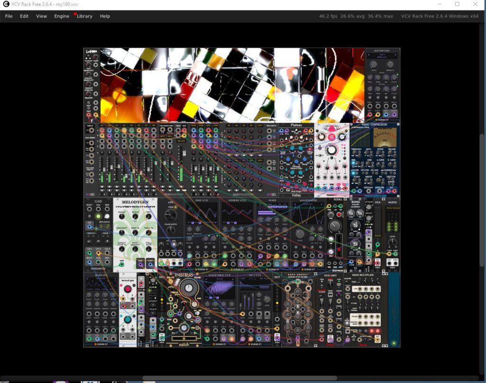Click the large dial on Instruo saich
The image size is (486, 383).
pyautogui.click(x=188, y=288)
